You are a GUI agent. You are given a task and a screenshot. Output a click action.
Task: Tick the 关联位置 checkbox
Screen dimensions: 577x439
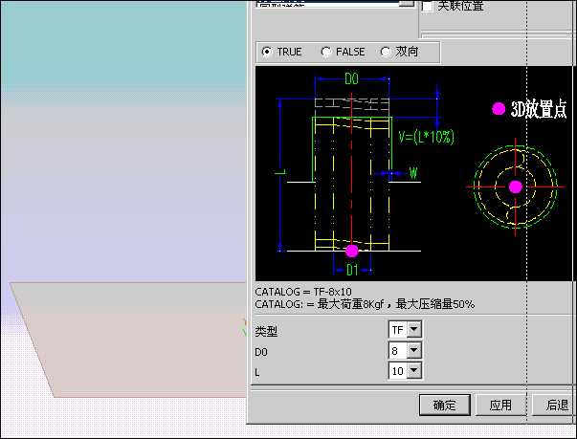pos(427,6)
